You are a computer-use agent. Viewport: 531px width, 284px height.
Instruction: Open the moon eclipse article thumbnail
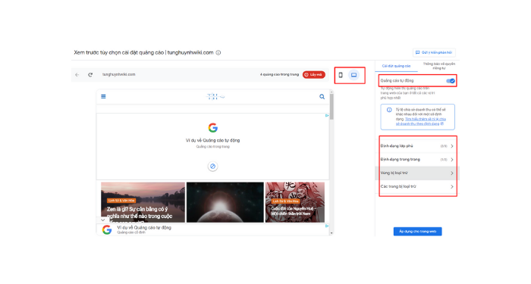tap(225, 202)
